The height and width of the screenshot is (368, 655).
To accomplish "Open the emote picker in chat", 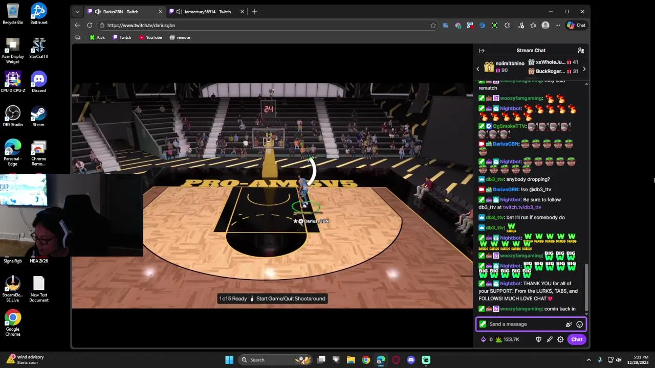I will coord(579,324).
